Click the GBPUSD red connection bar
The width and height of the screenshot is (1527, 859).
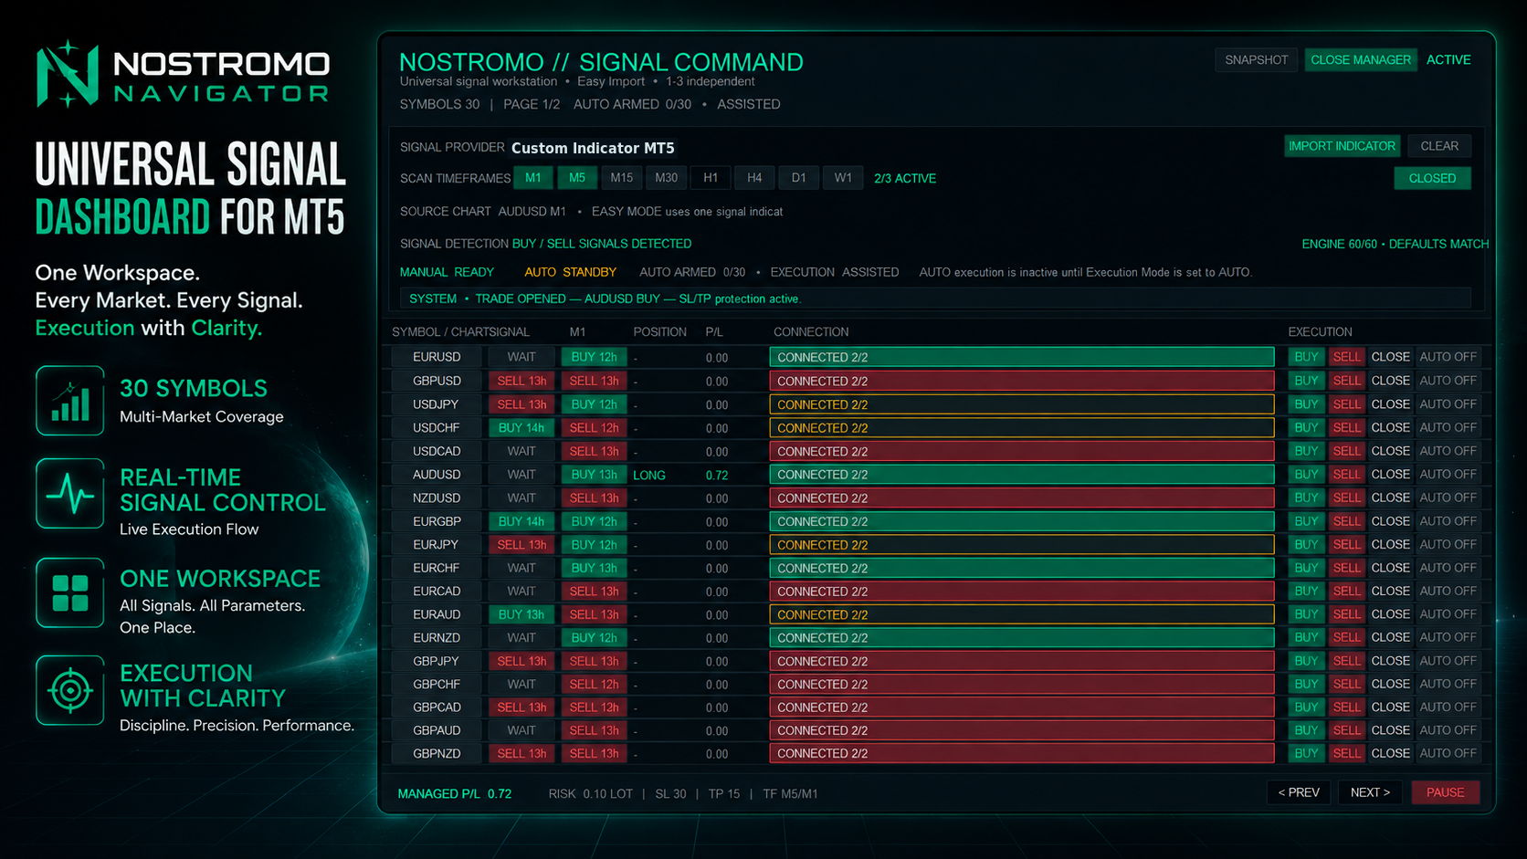(1022, 381)
